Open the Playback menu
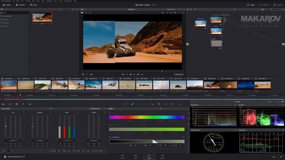The height and width of the screenshot is (160, 285). click(49, 1)
